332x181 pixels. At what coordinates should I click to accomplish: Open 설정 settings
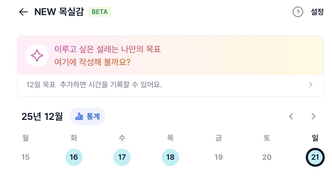(317, 12)
